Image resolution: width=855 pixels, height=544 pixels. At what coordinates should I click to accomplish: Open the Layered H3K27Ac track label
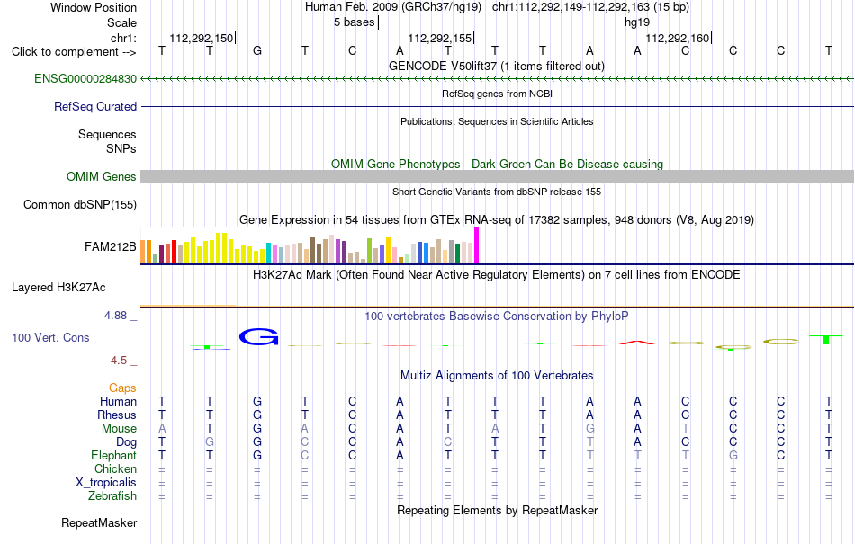click(x=58, y=288)
